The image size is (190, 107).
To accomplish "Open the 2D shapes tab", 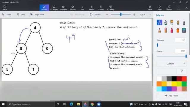I will (x=54, y=8).
